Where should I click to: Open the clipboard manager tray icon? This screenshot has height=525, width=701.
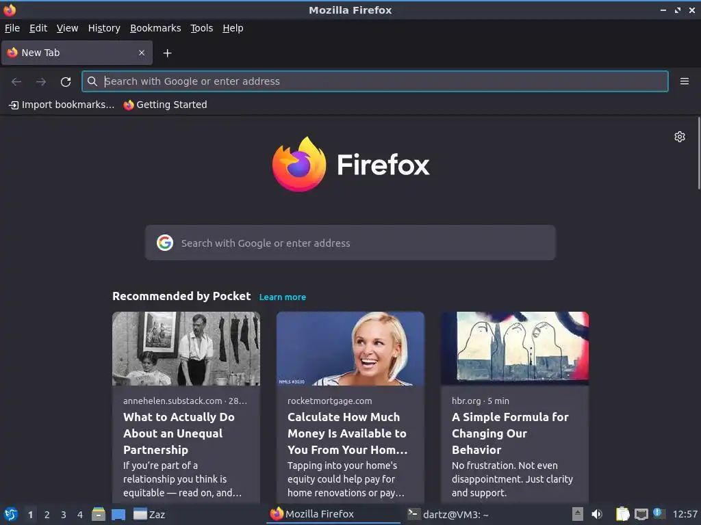coord(622,514)
